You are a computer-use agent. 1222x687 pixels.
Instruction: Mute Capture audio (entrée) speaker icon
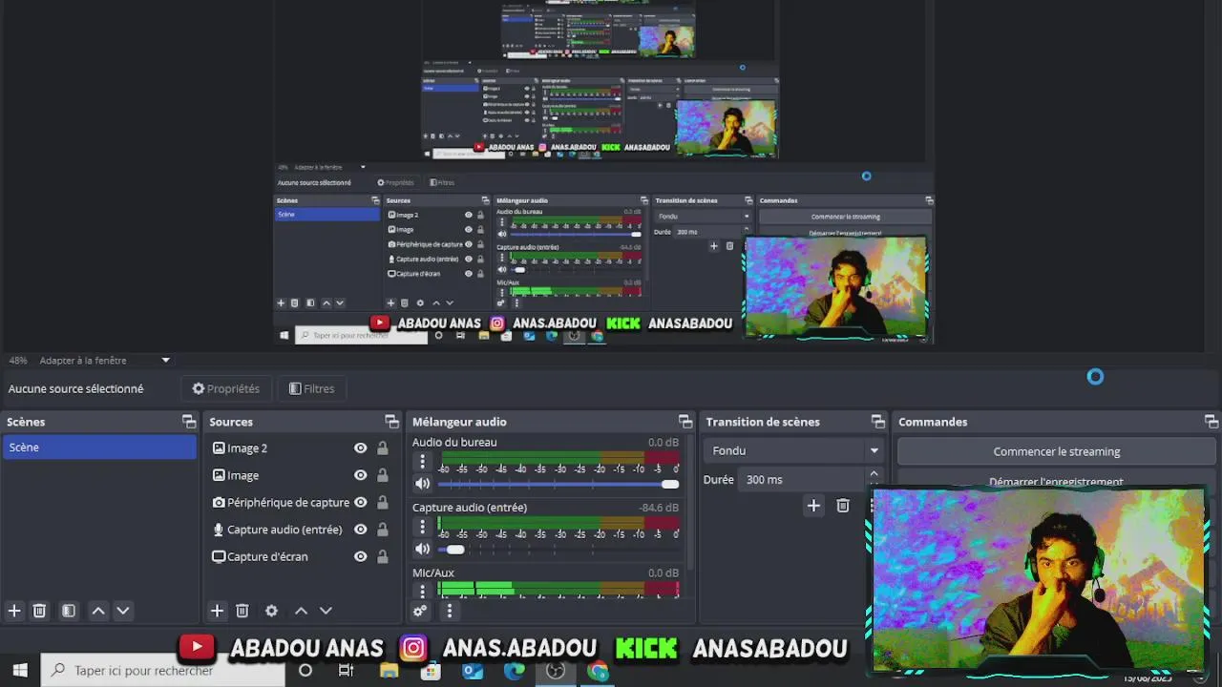click(x=422, y=549)
